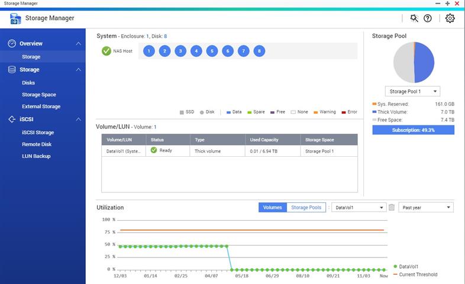Click the trash icon beside DataVol1 dropdown
Viewport: 465px width, 284px height.
392,208
